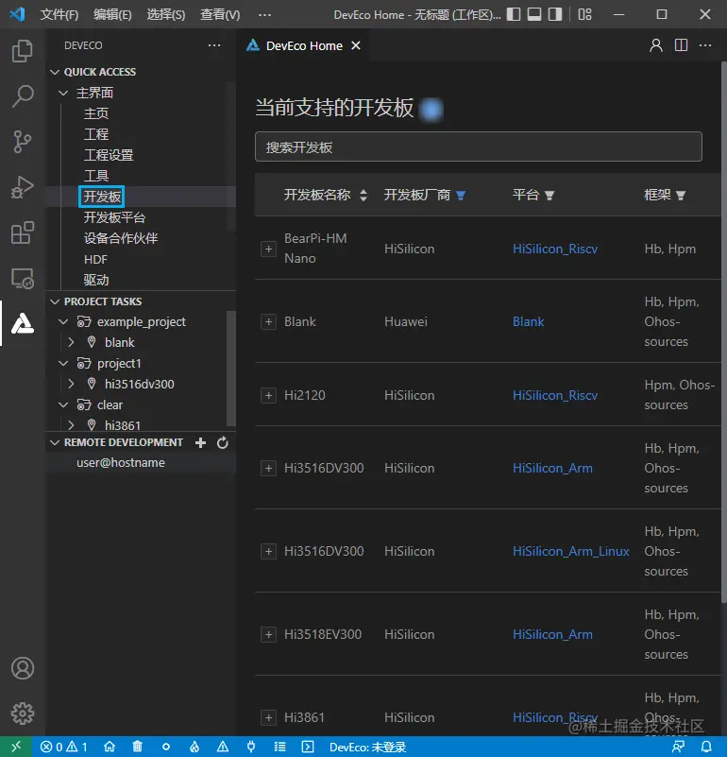Expand the Hi3518EV300 board row

[x=268, y=634]
